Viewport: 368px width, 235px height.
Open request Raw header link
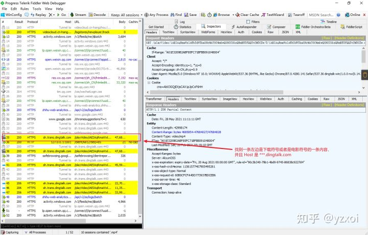pos(327,38)
